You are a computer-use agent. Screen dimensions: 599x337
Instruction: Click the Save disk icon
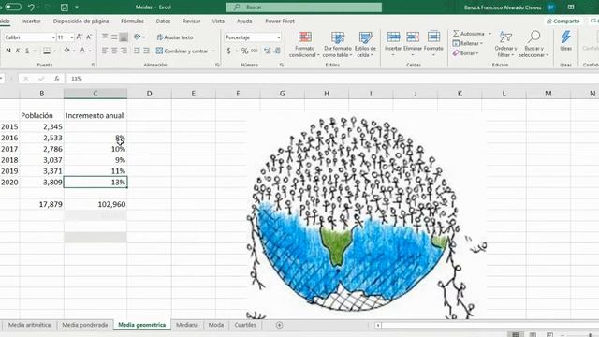coord(65,7)
